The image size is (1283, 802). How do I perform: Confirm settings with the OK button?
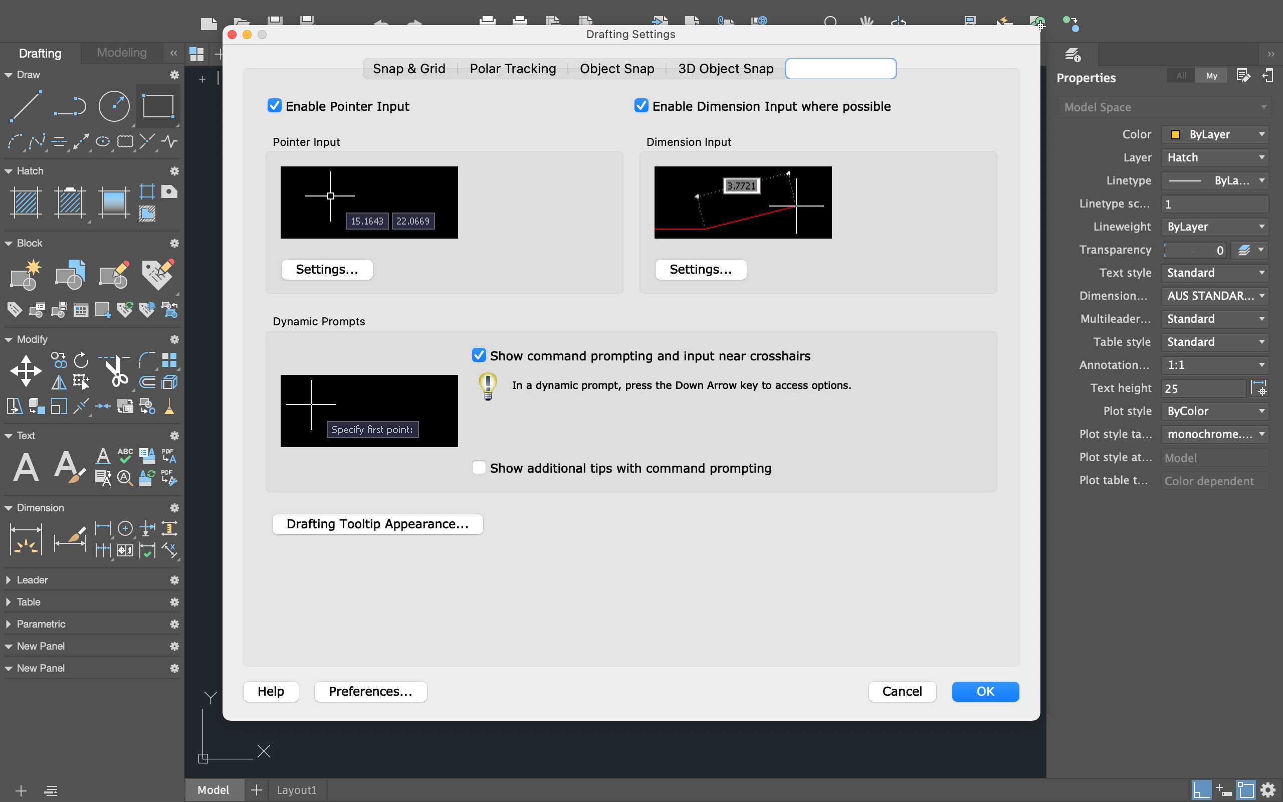coord(984,691)
